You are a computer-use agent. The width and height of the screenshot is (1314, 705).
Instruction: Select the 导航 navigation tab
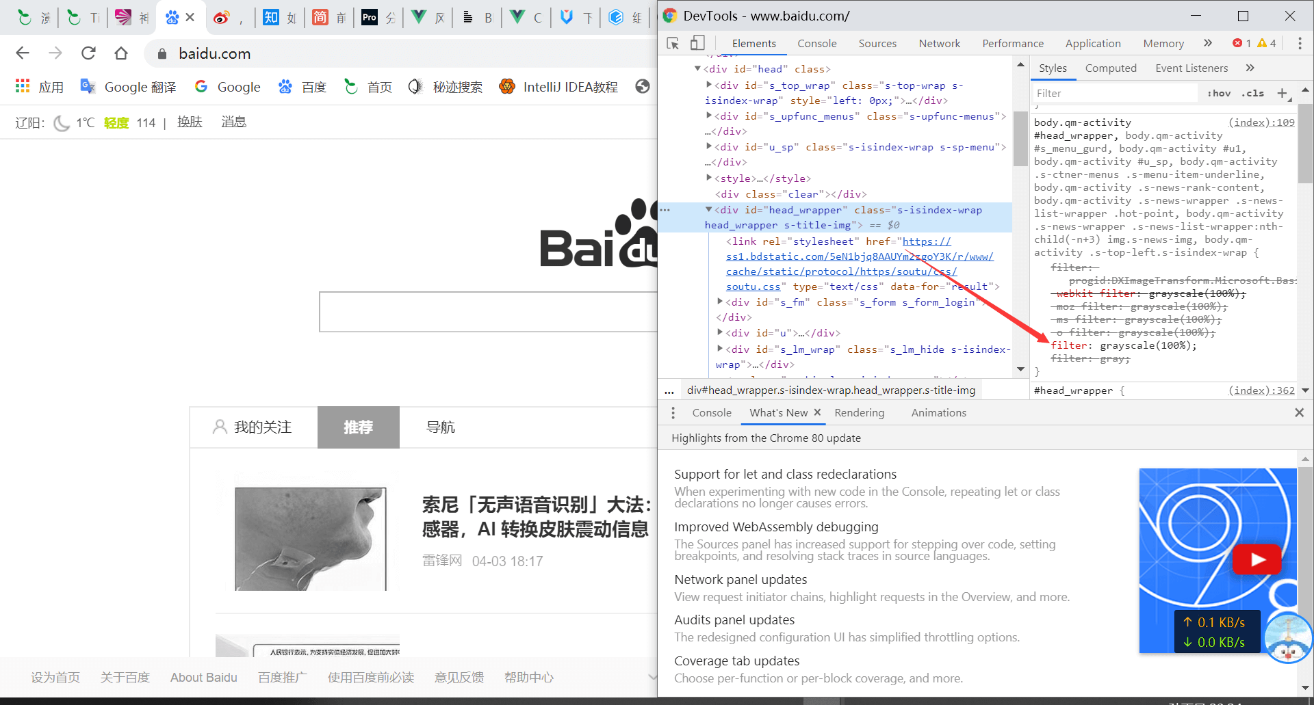(x=441, y=427)
